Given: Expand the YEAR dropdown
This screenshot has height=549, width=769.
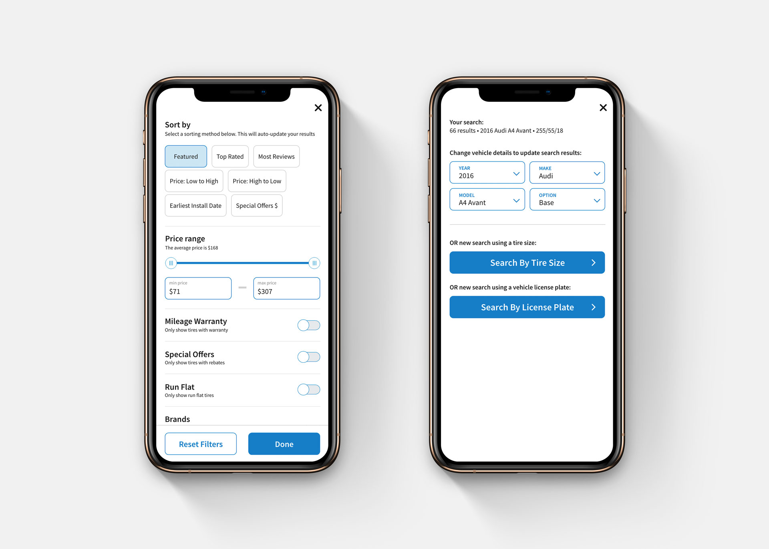Looking at the screenshot, I should point(516,175).
